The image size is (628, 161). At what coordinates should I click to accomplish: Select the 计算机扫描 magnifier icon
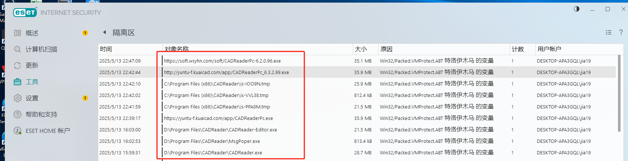(17, 49)
